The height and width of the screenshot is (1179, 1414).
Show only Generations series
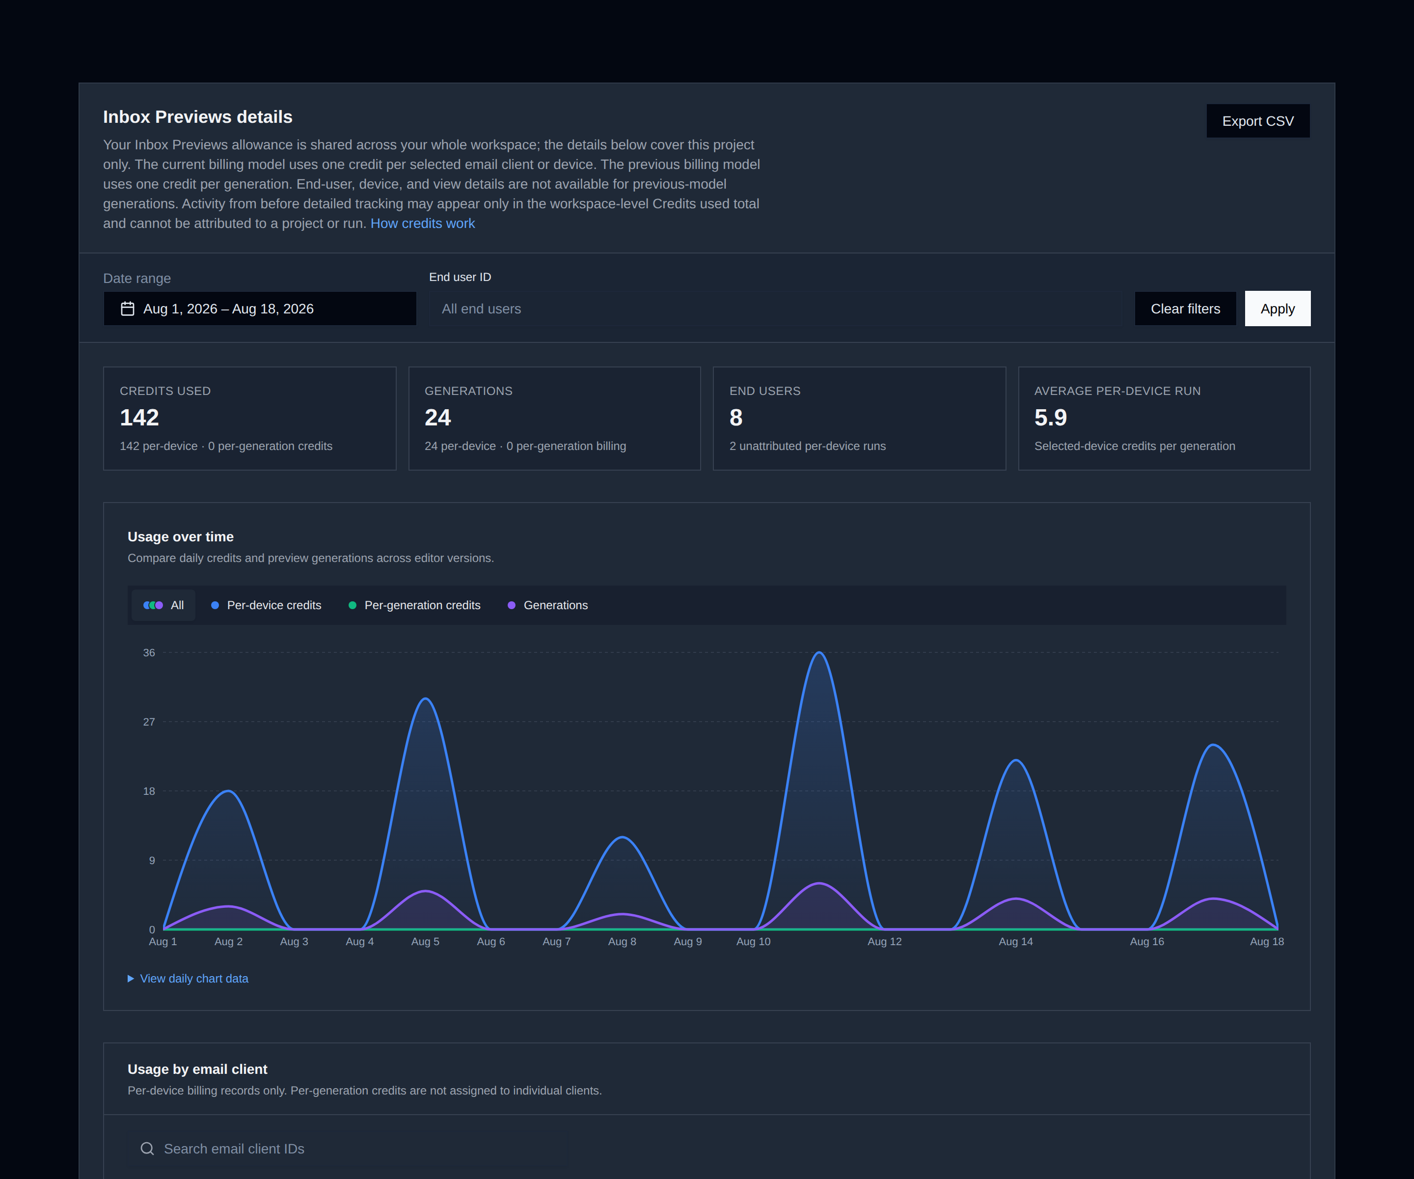click(547, 605)
